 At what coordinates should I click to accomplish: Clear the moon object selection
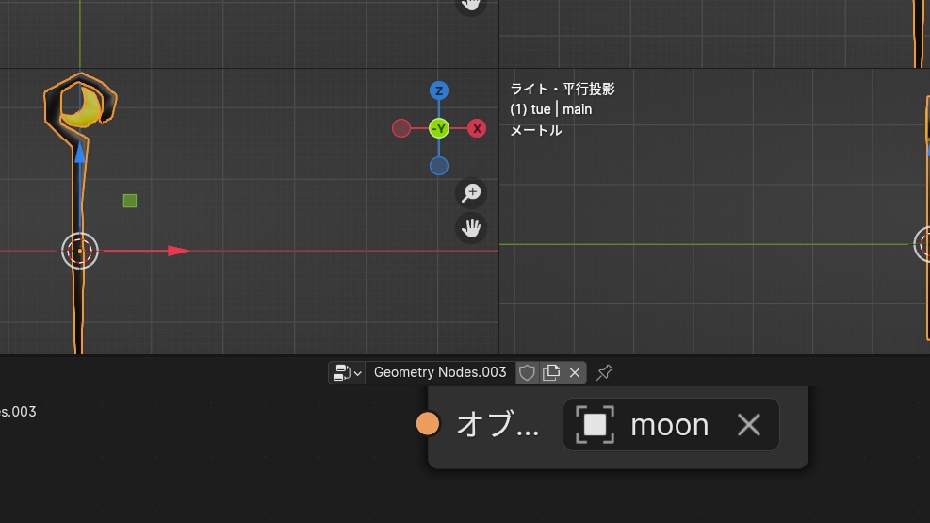pos(748,425)
